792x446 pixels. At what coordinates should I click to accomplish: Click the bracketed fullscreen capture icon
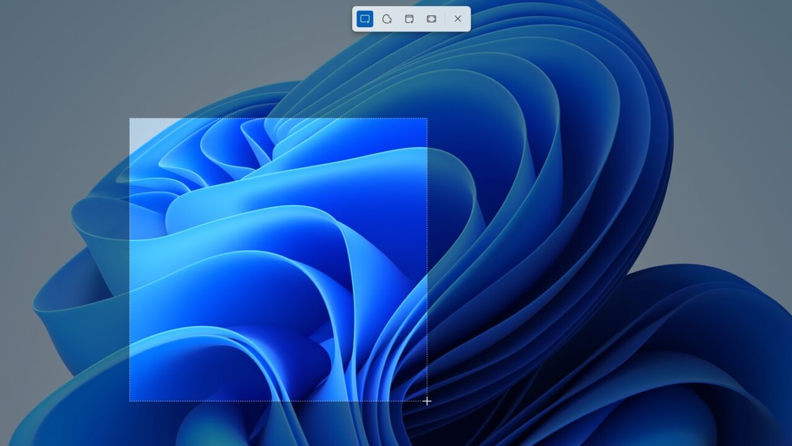[431, 19]
